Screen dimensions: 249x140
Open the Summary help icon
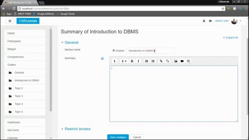tap(102, 59)
